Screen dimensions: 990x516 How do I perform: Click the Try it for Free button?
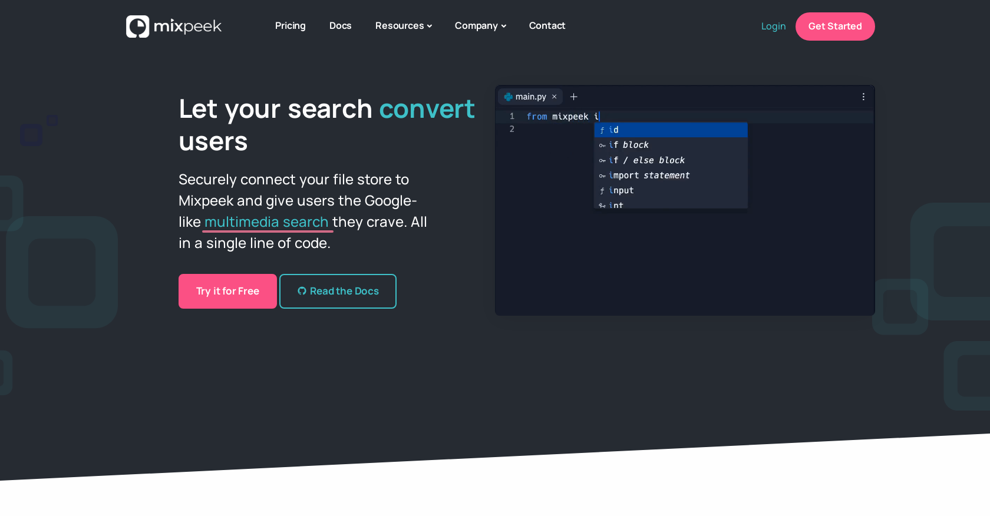pos(227,291)
